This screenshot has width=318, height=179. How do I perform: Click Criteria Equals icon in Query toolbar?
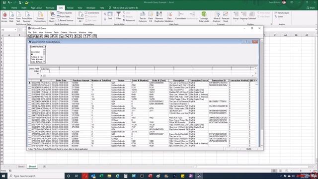click(x=67, y=36)
